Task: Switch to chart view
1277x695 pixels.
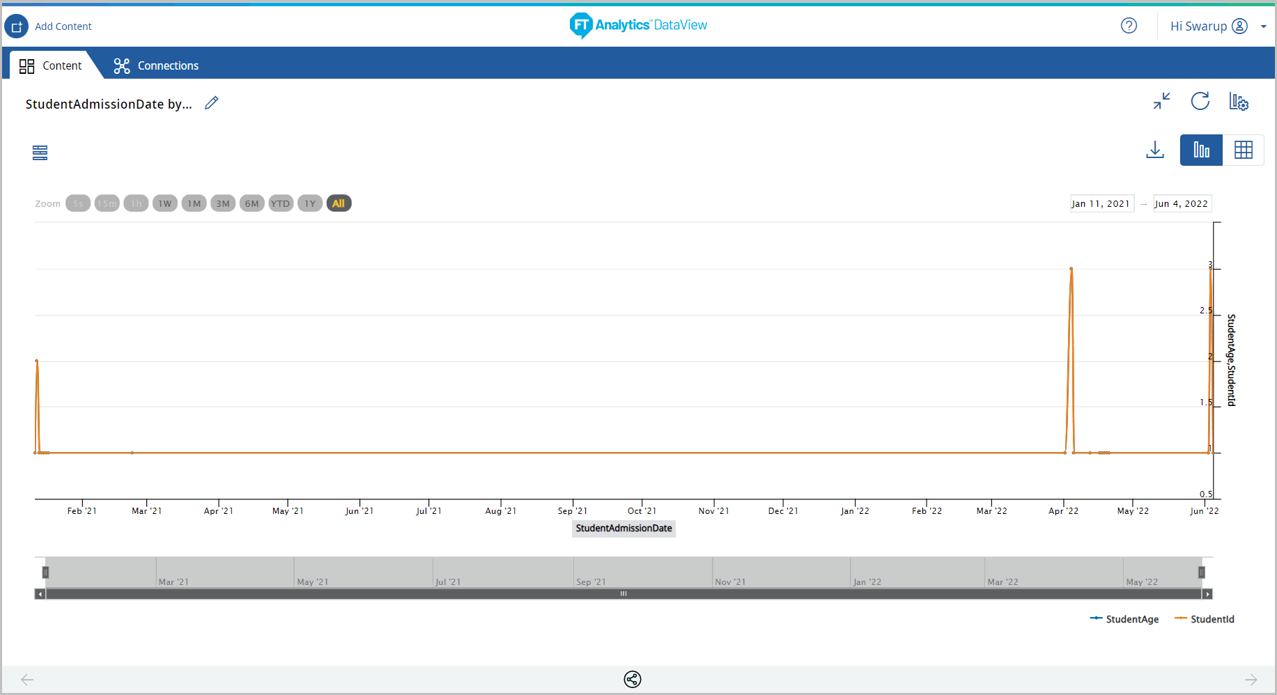Action: [1201, 150]
